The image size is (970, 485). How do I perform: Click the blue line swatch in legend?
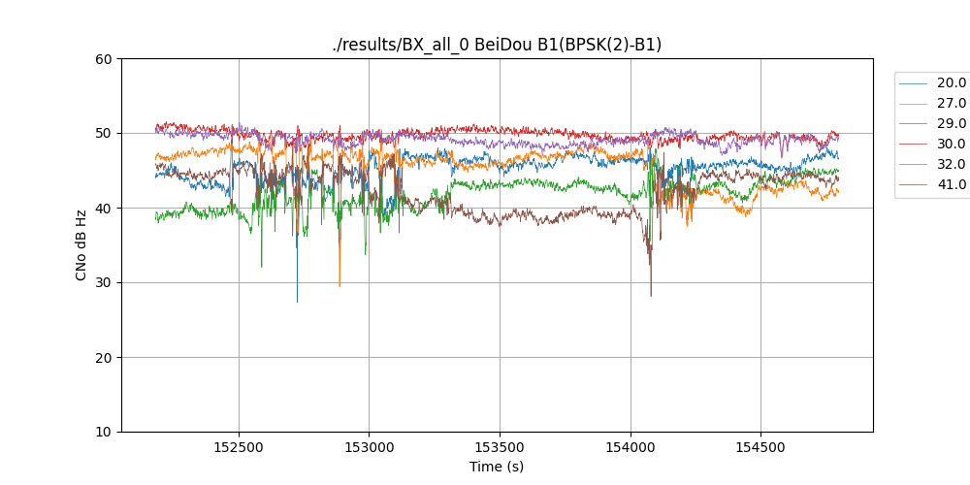pos(913,83)
